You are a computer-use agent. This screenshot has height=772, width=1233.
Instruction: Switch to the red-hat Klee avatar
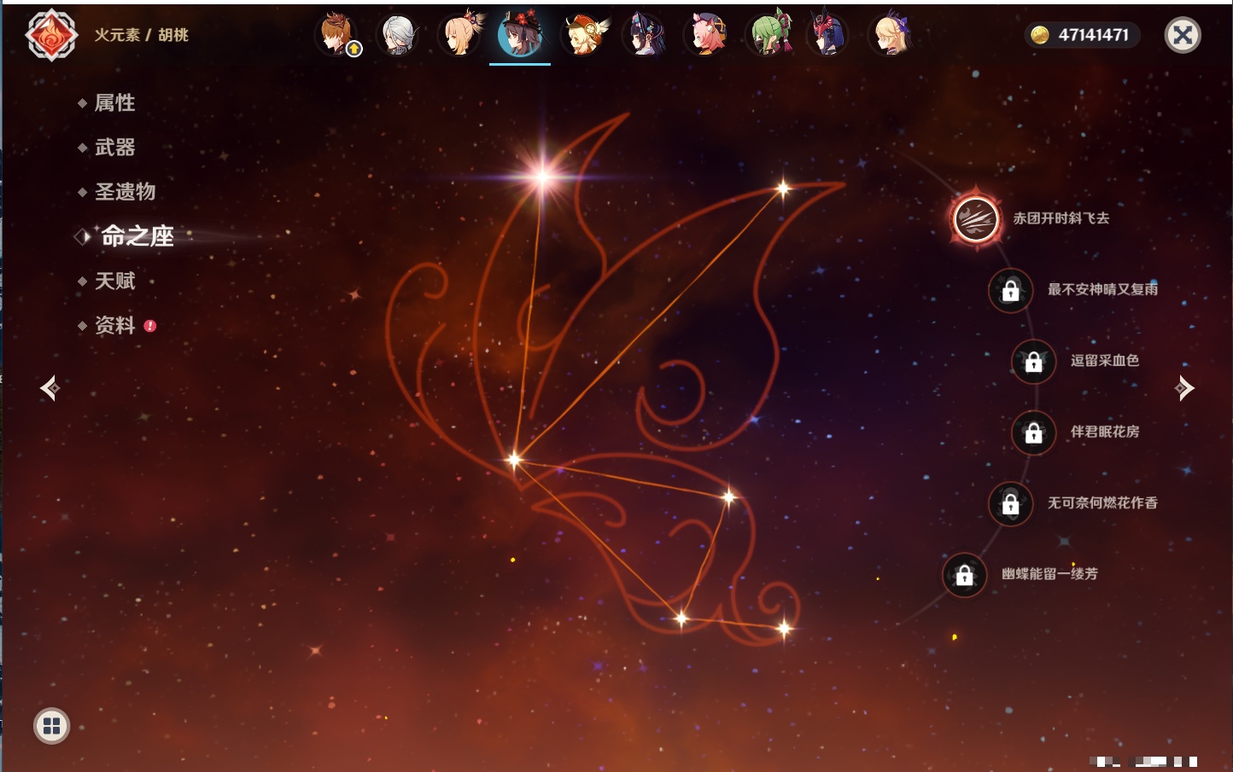(583, 35)
